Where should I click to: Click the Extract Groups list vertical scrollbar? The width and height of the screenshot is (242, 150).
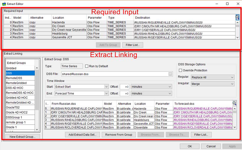coord(37,94)
